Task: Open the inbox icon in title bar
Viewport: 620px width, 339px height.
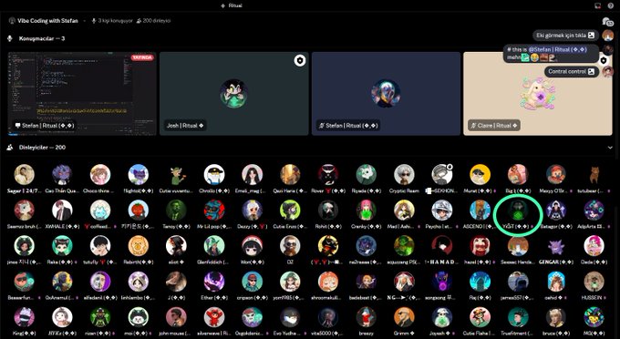Action: pos(598,5)
